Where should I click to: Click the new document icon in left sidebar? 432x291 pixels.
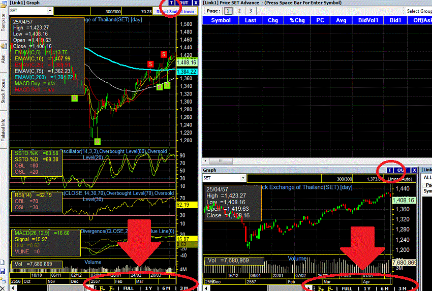coord(3,263)
